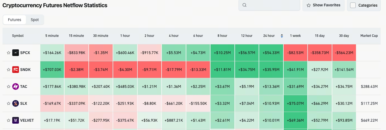Click the +$13.36M cell
Screen dimensions: 386x130
click(271, 86)
